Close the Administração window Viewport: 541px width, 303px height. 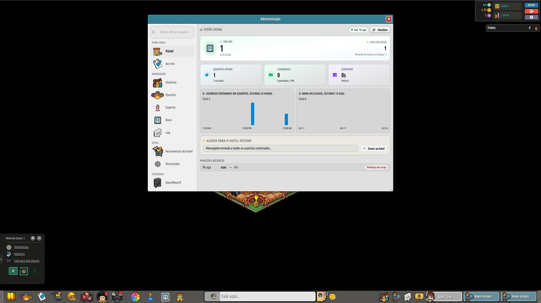click(x=389, y=19)
